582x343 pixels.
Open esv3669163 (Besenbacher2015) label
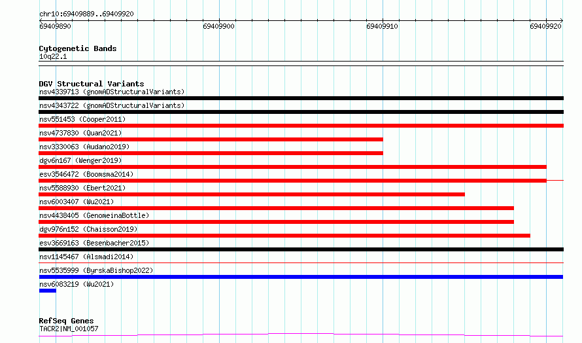coord(94,243)
